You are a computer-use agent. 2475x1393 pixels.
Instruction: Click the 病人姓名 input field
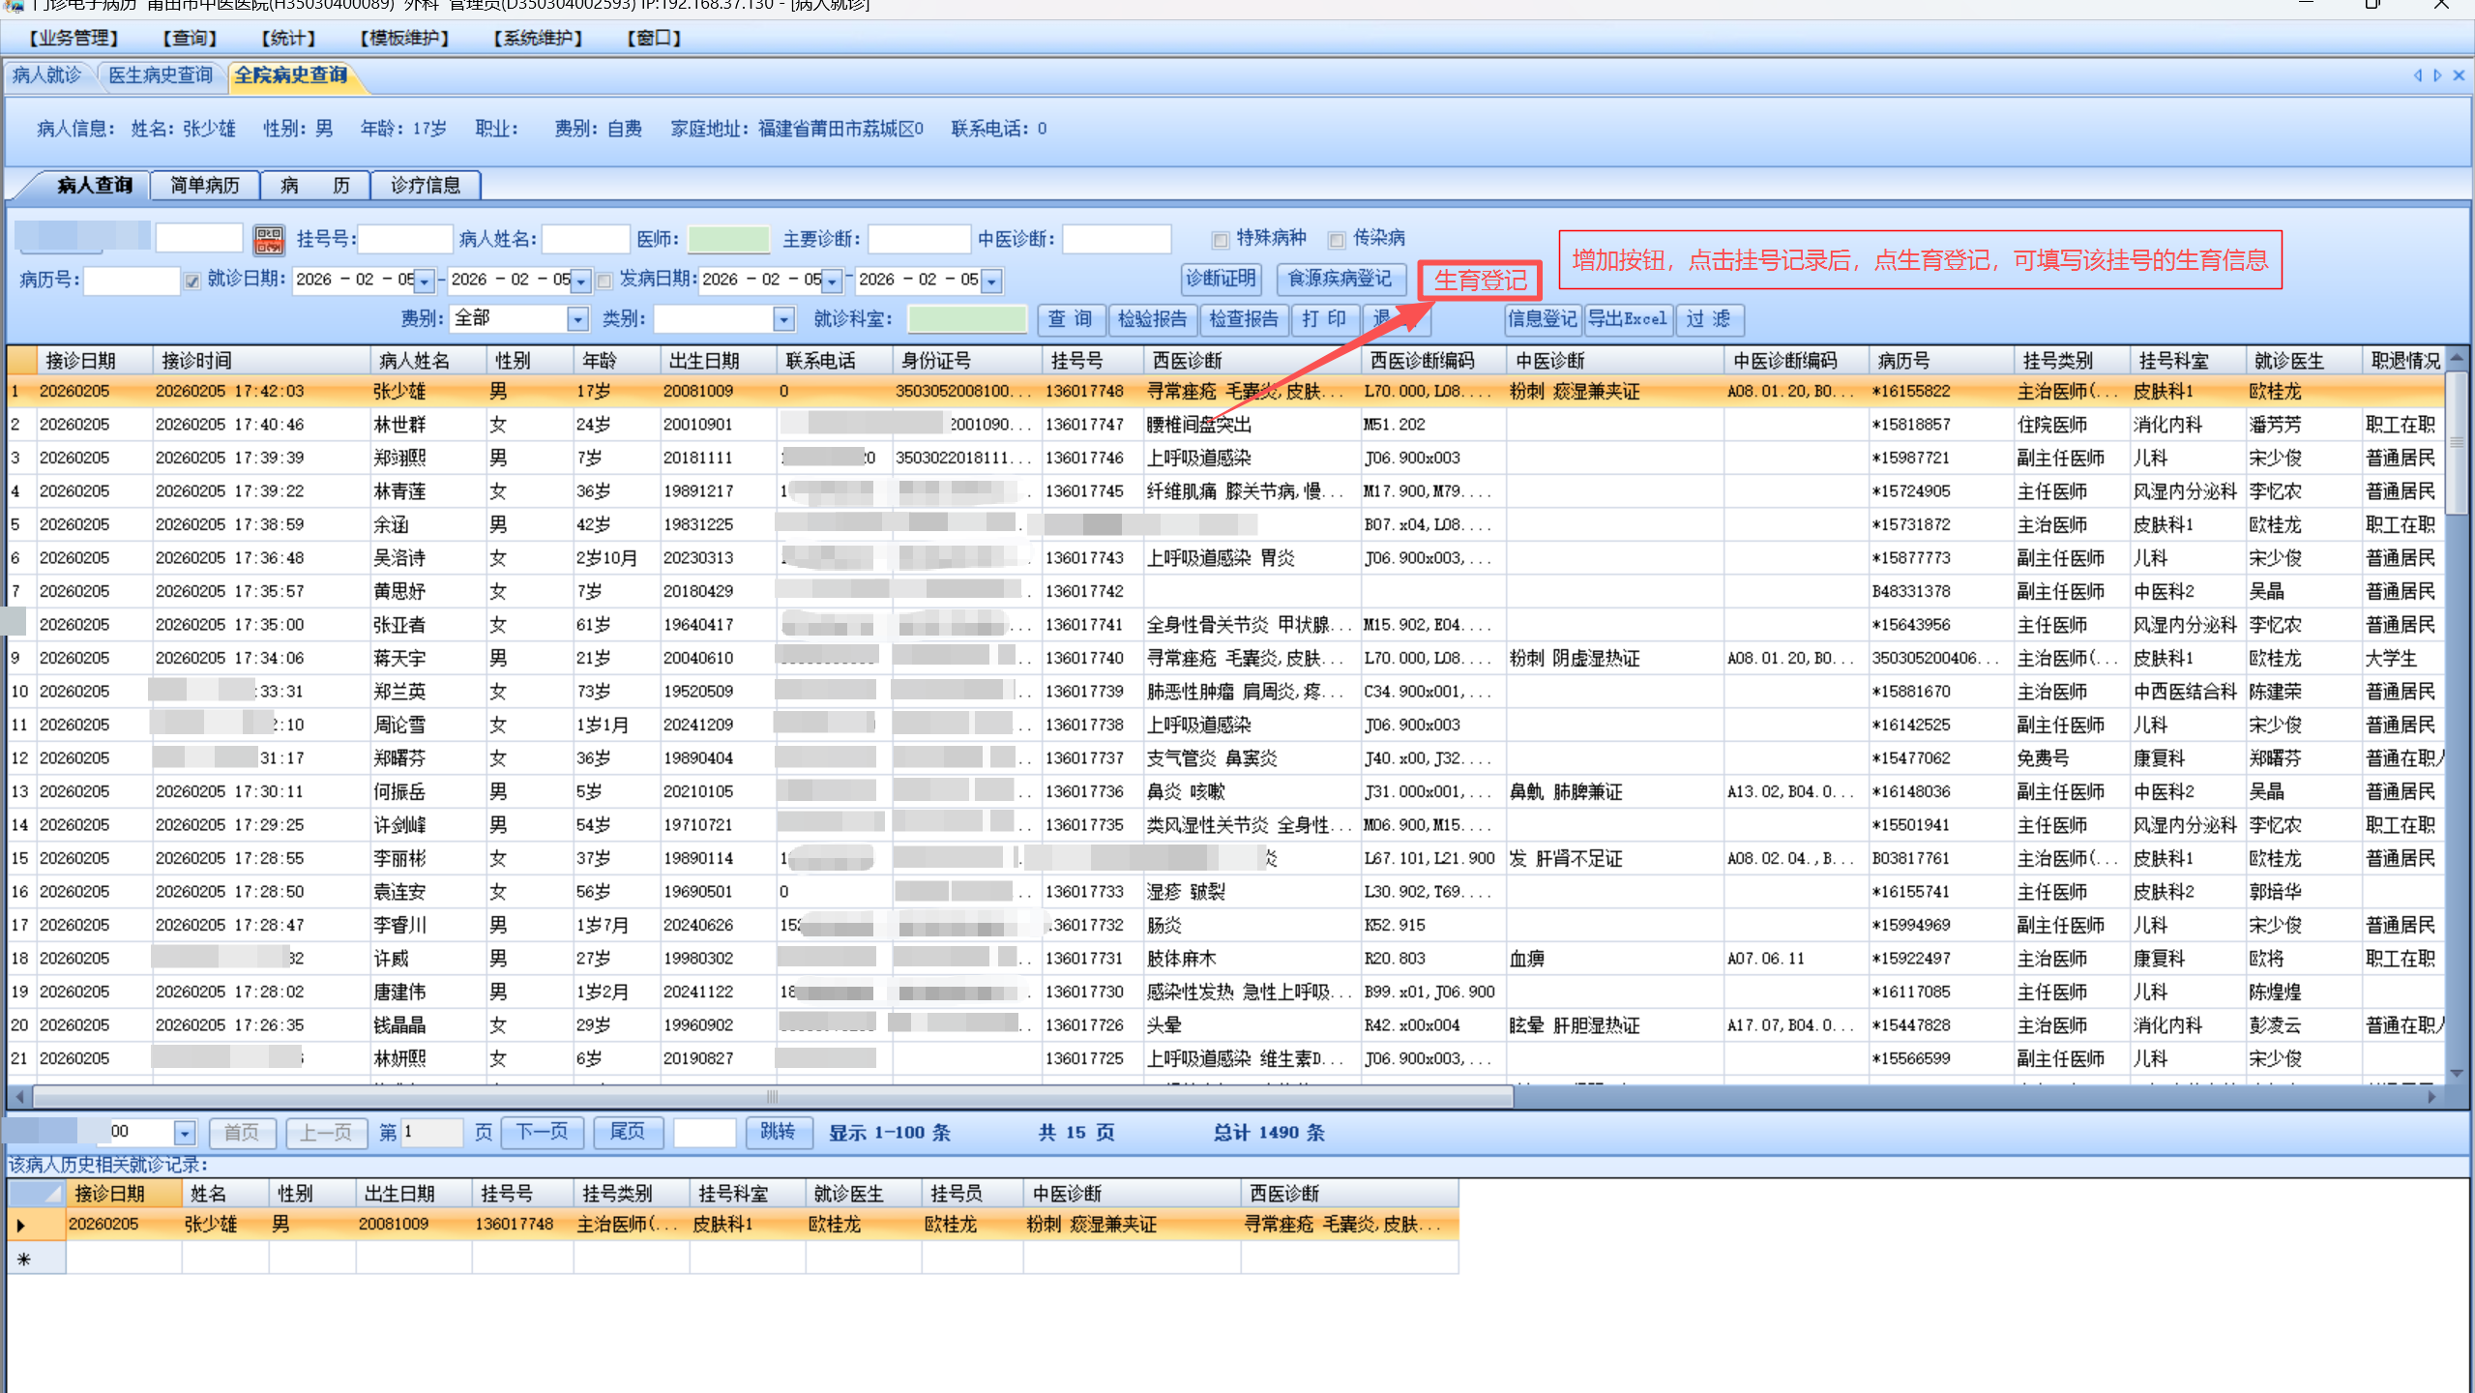[x=585, y=239]
